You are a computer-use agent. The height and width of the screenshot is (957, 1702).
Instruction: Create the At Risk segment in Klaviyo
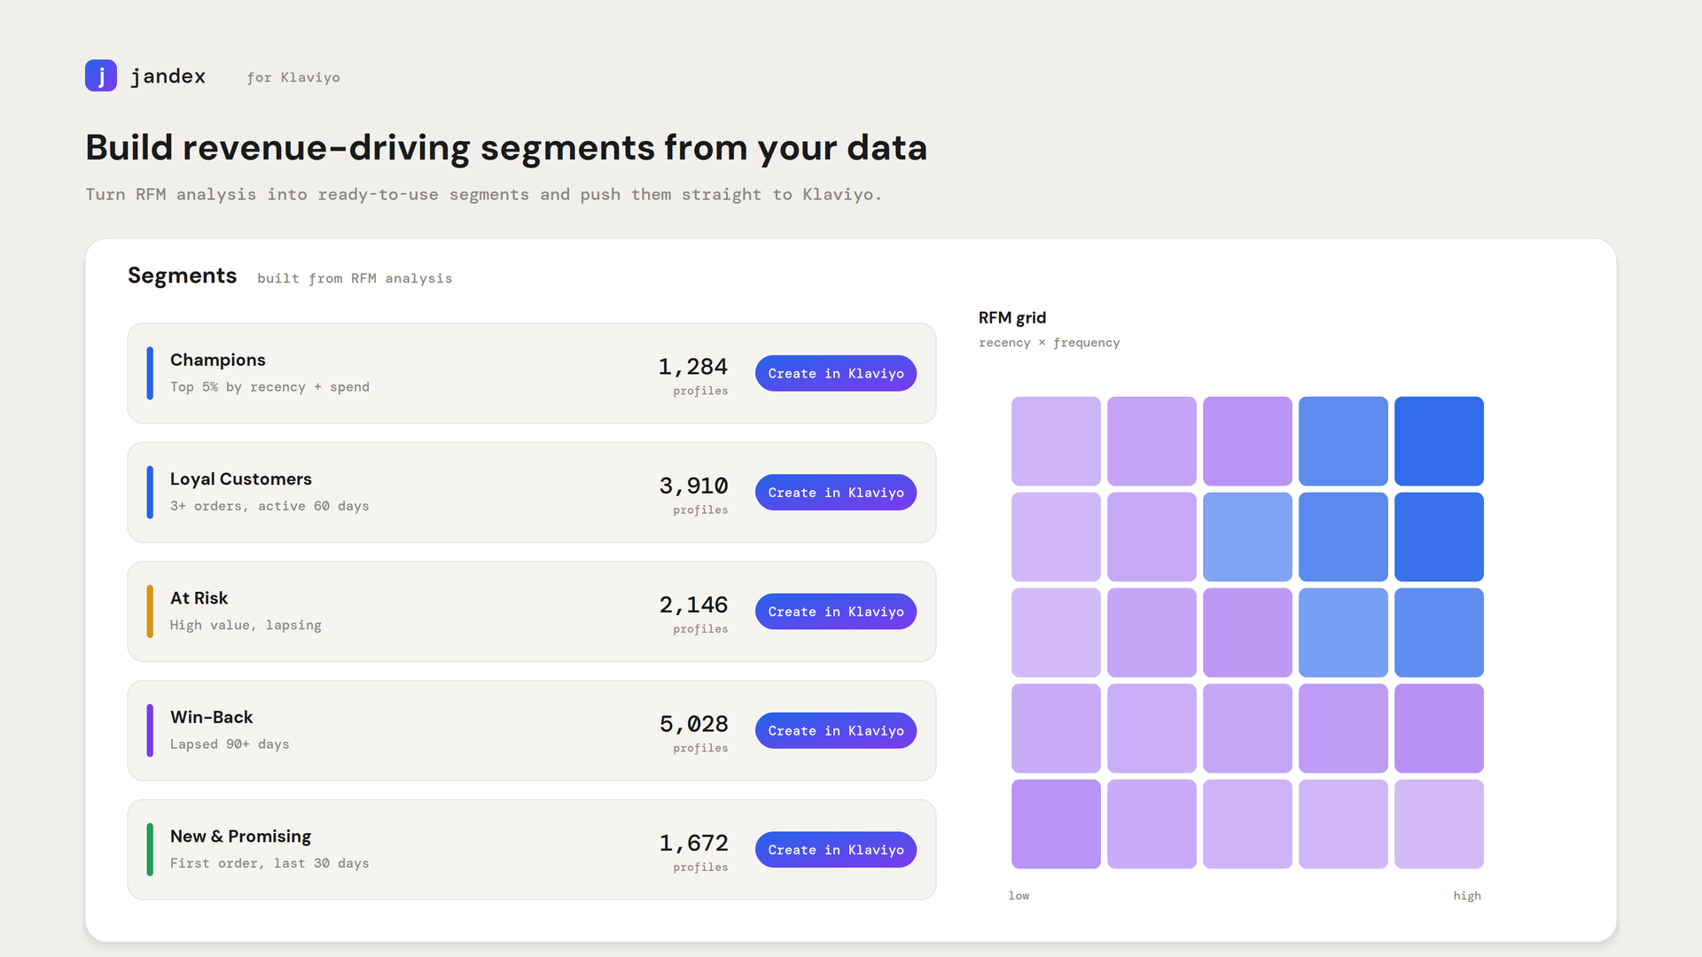[836, 611]
